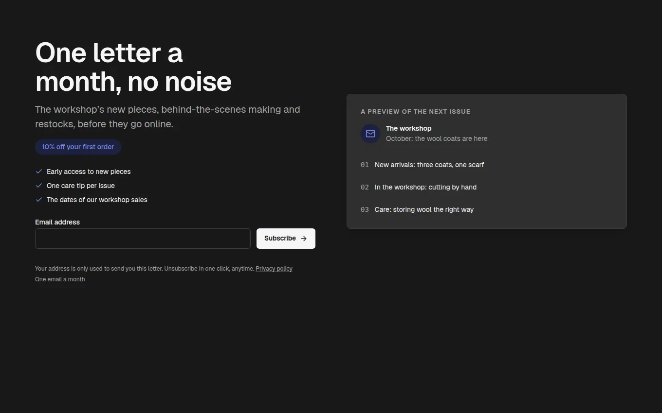This screenshot has height=413, width=662.
Task: Click the 10% off your first order badge
Action: [78, 147]
